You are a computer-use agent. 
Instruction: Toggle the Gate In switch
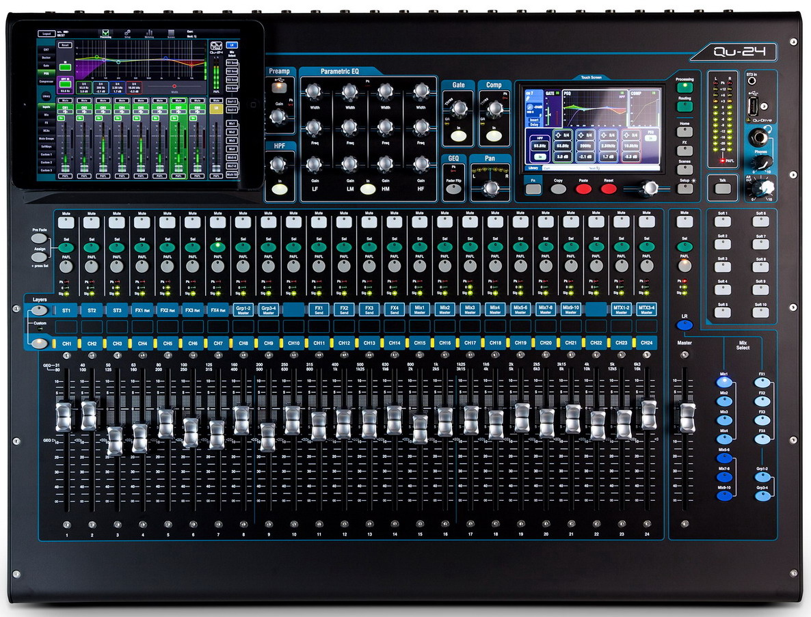click(458, 136)
